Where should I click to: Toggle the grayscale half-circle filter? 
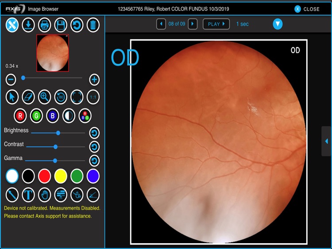pos(69,116)
